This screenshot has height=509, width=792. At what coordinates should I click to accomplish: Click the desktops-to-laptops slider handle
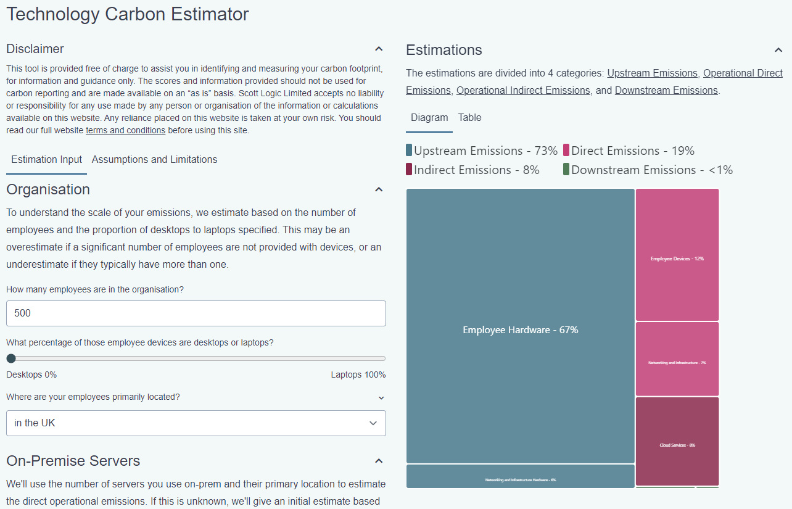[11, 358]
